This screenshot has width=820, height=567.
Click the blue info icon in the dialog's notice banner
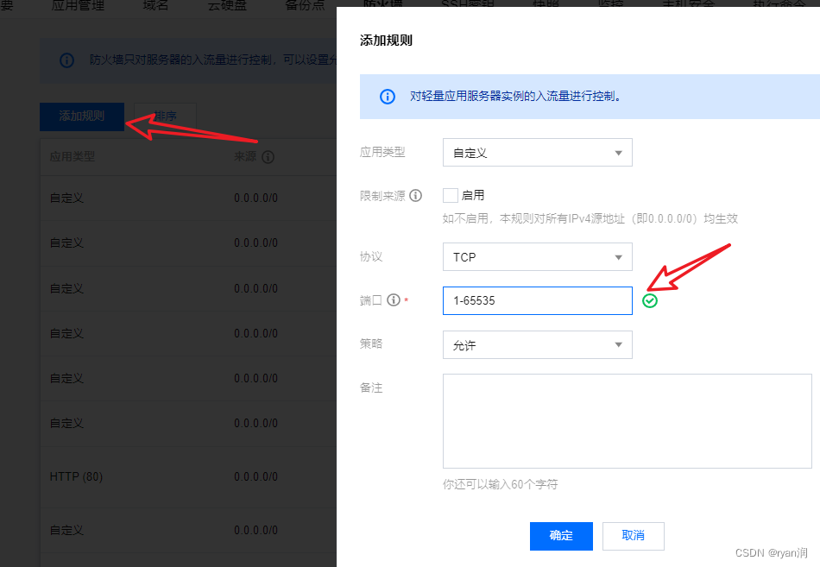(387, 97)
